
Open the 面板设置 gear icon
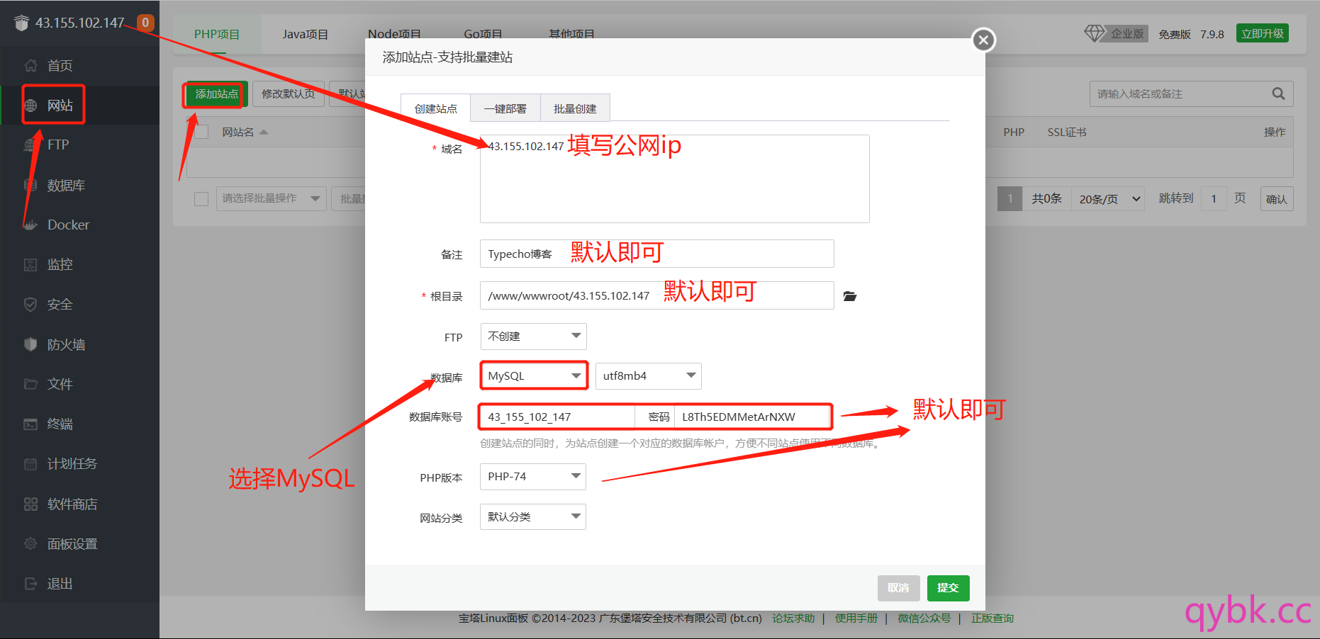coord(30,544)
